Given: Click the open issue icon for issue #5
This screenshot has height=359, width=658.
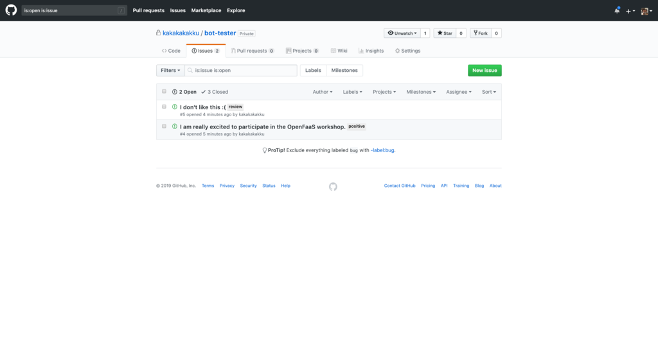Looking at the screenshot, I should pos(175,107).
